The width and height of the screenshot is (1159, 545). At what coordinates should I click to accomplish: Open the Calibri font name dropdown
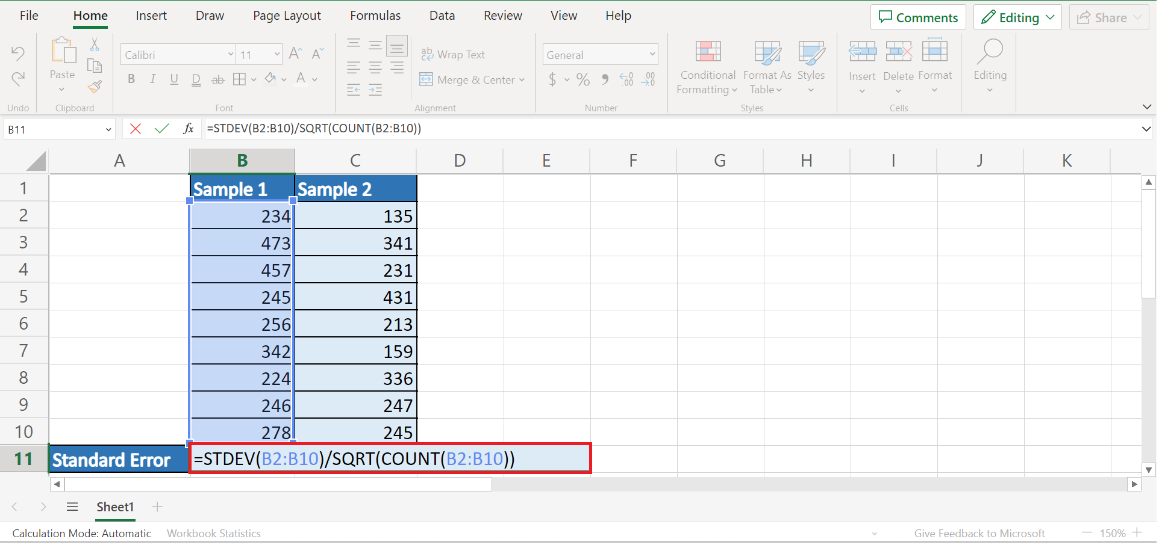[230, 55]
